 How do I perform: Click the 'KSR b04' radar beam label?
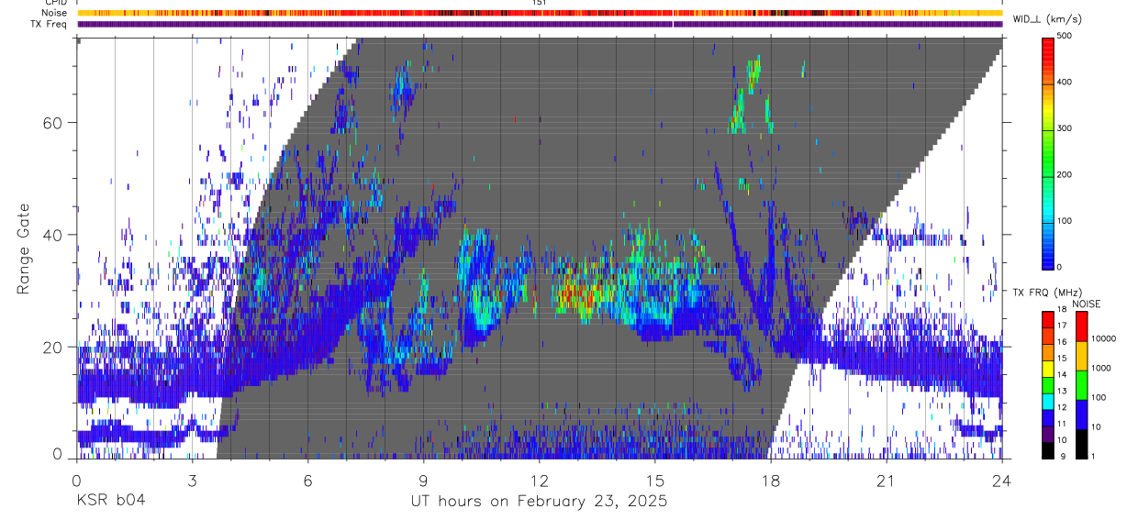click(x=110, y=501)
